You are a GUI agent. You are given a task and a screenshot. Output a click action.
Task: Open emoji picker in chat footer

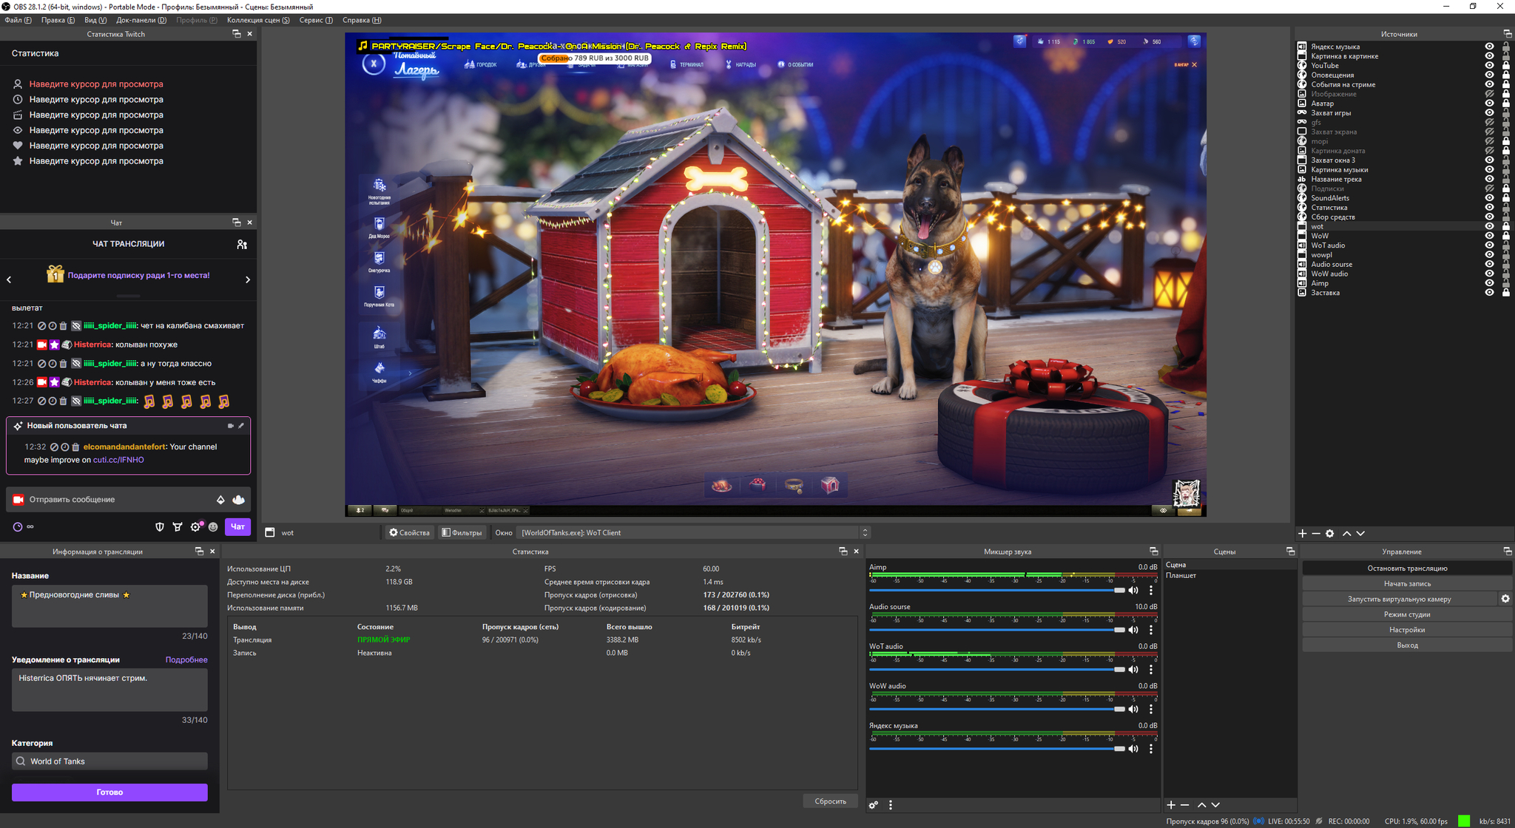[213, 527]
